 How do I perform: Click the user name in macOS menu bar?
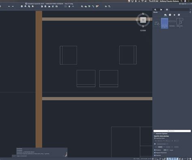coord(170,1)
